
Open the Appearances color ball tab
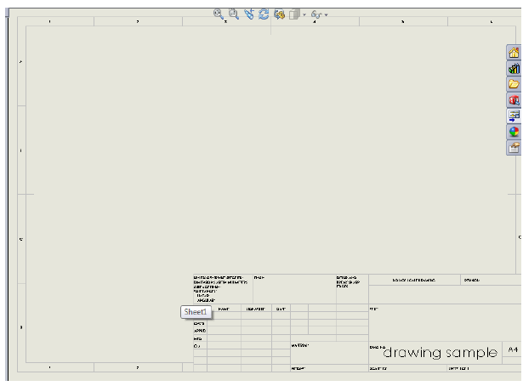pos(514,132)
